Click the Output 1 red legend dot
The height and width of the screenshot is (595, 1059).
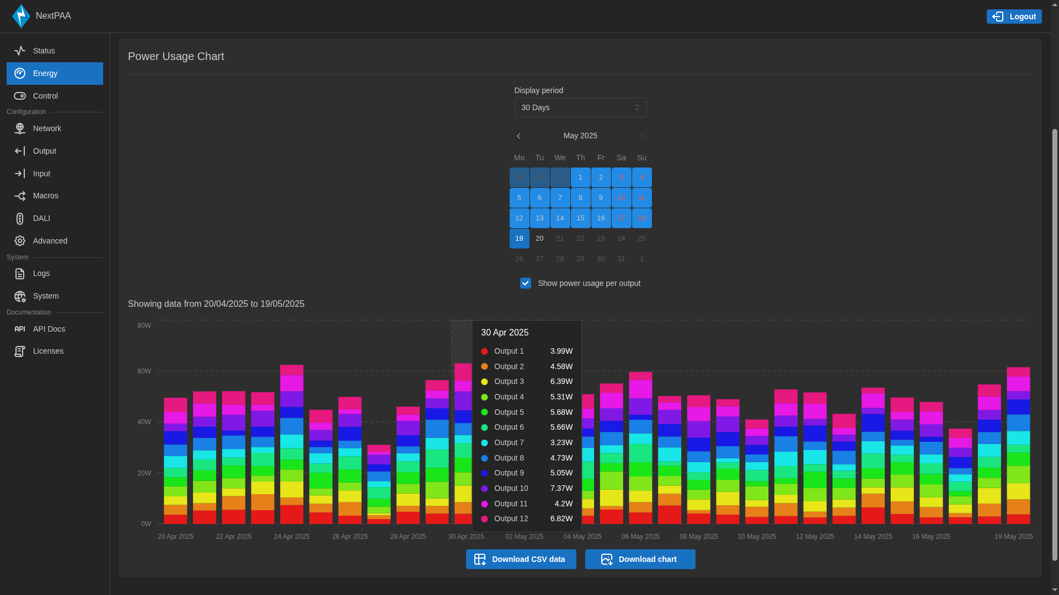[484, 351]
